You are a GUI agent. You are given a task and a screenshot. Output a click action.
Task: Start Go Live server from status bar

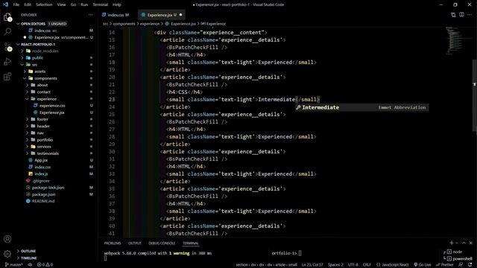pyautogui.click(x=423, y=265)
